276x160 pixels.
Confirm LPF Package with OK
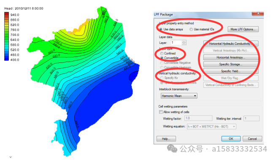tap(231, 139)
